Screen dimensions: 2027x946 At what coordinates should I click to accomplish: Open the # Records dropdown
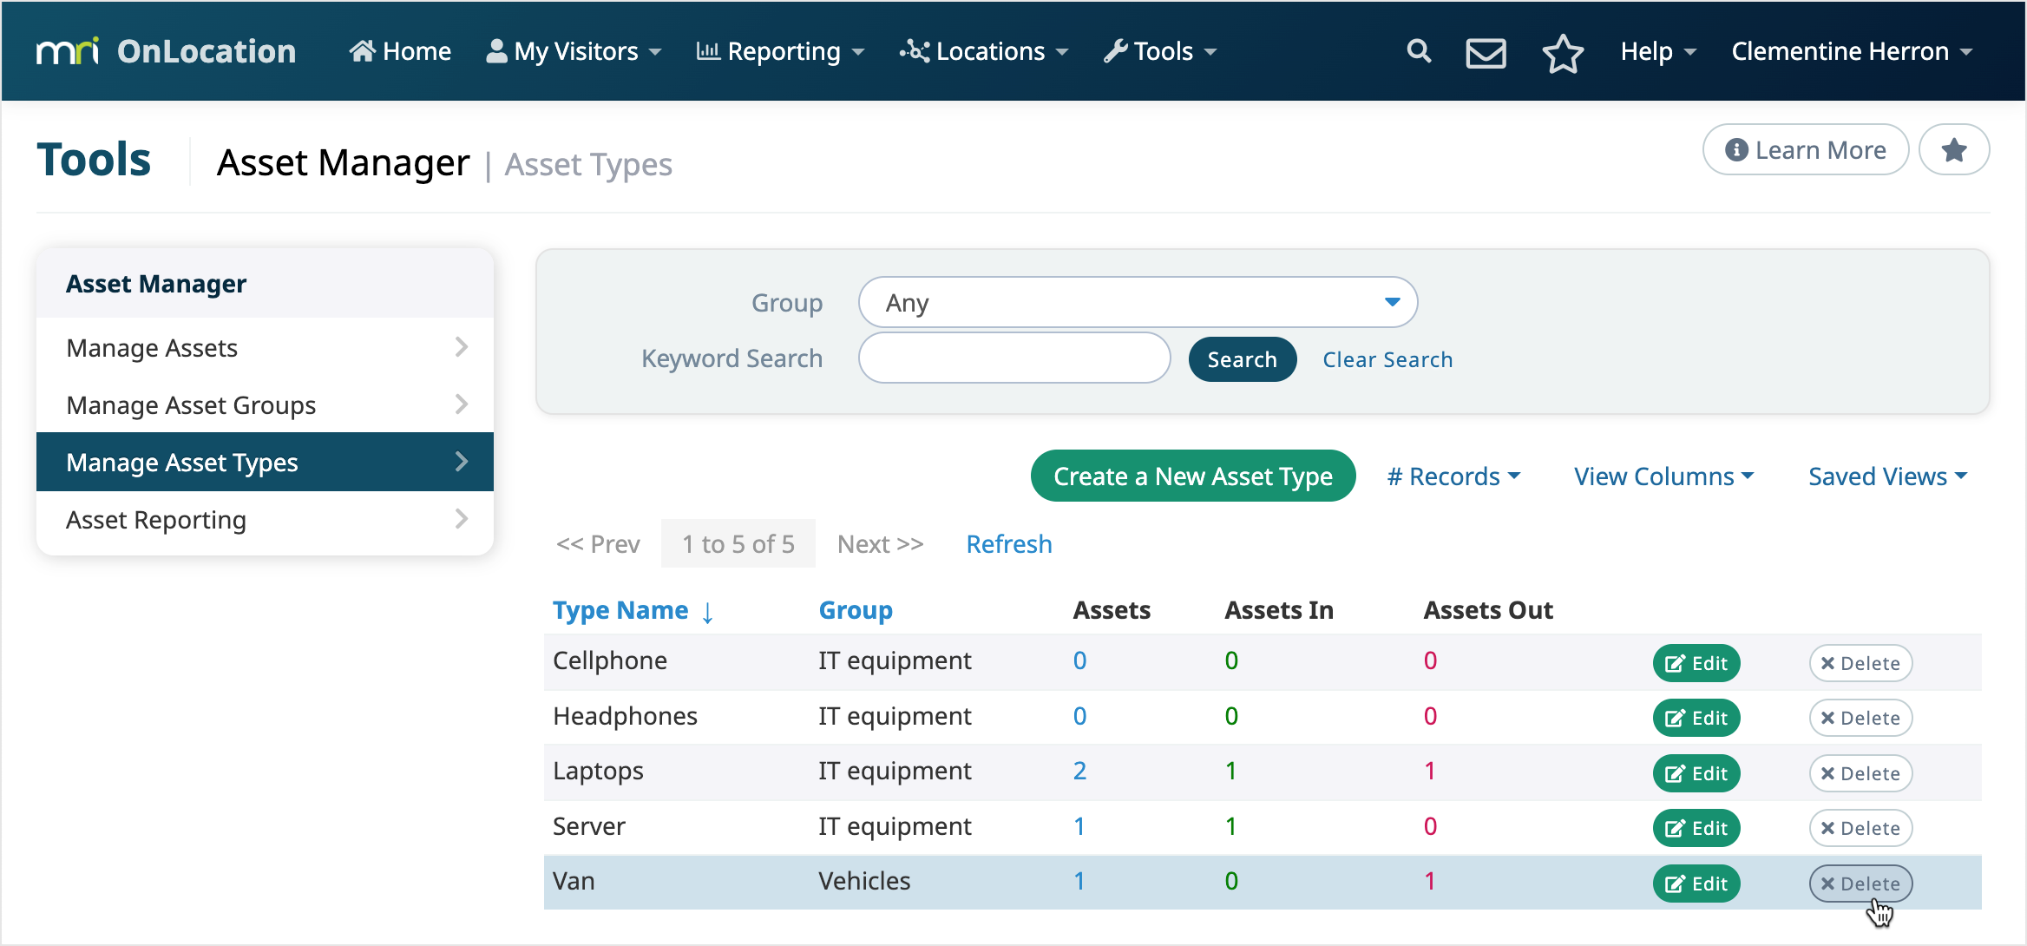click(1453, 476)
